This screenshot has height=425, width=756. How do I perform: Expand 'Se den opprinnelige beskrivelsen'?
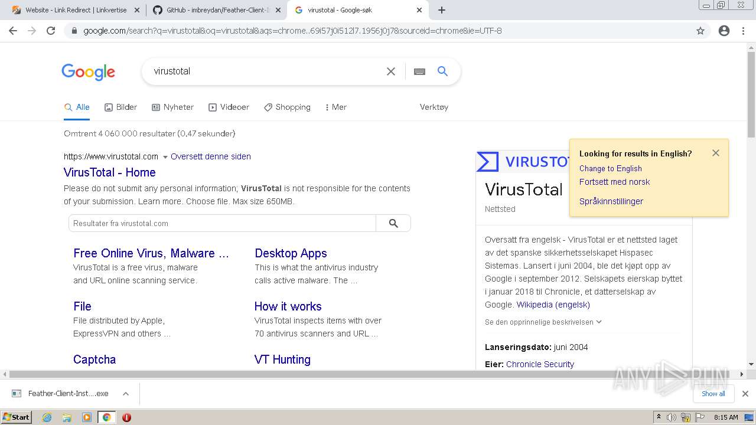543,322
